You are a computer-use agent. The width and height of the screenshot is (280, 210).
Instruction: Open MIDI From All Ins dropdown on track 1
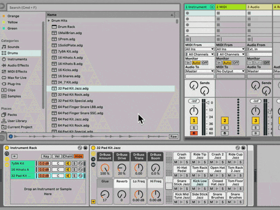pos(199,49)
